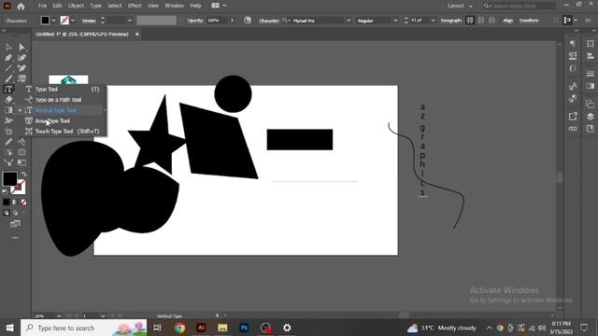
Task: Open the Gradient panel icon
Action: pyautogui.click(x=590, y=86)
